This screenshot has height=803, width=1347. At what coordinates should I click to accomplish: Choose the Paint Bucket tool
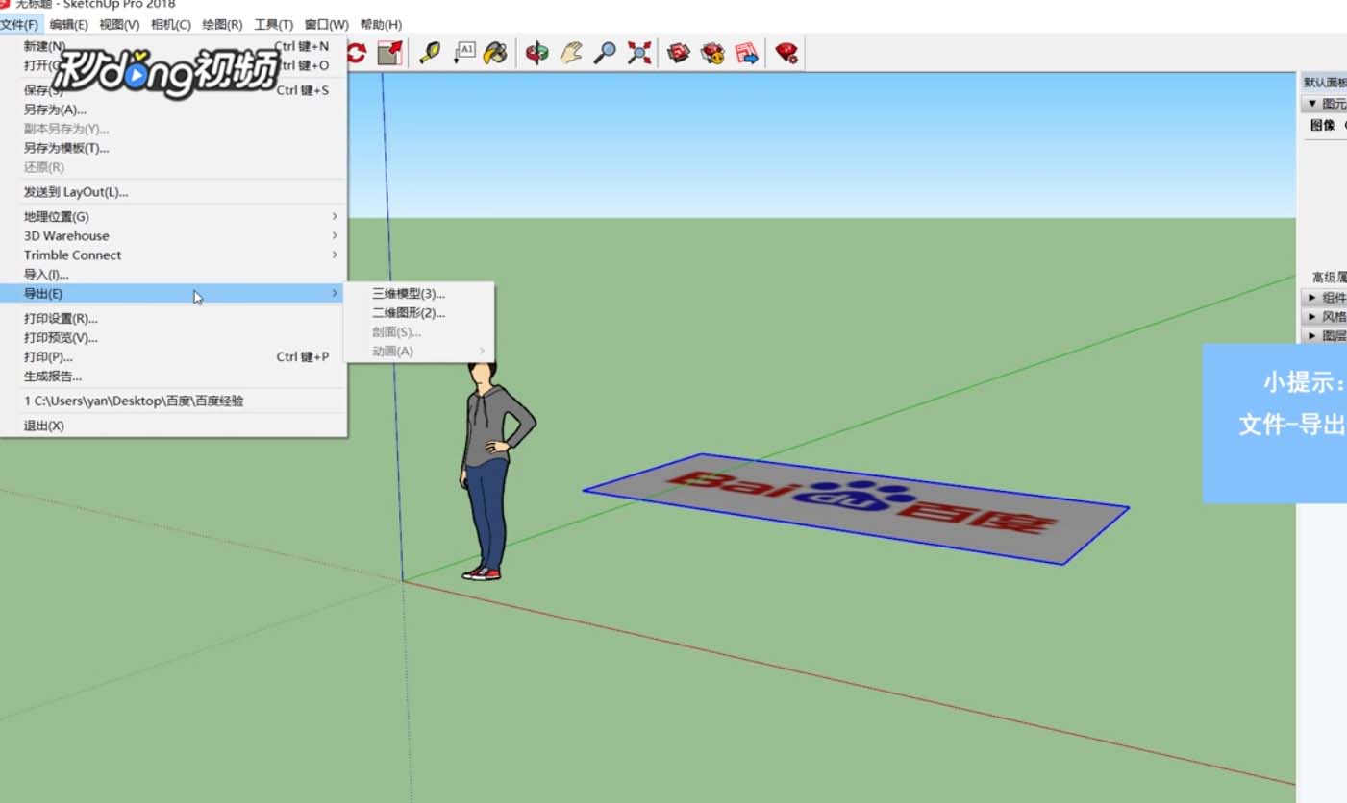coord(495,53)
